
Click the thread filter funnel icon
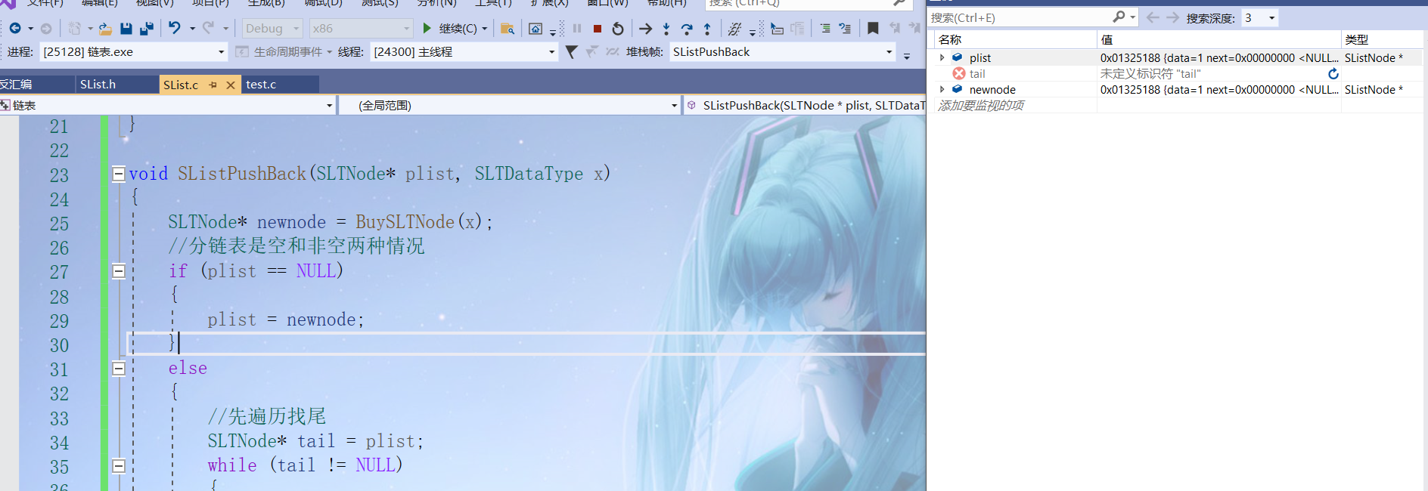tap(572, 51)
